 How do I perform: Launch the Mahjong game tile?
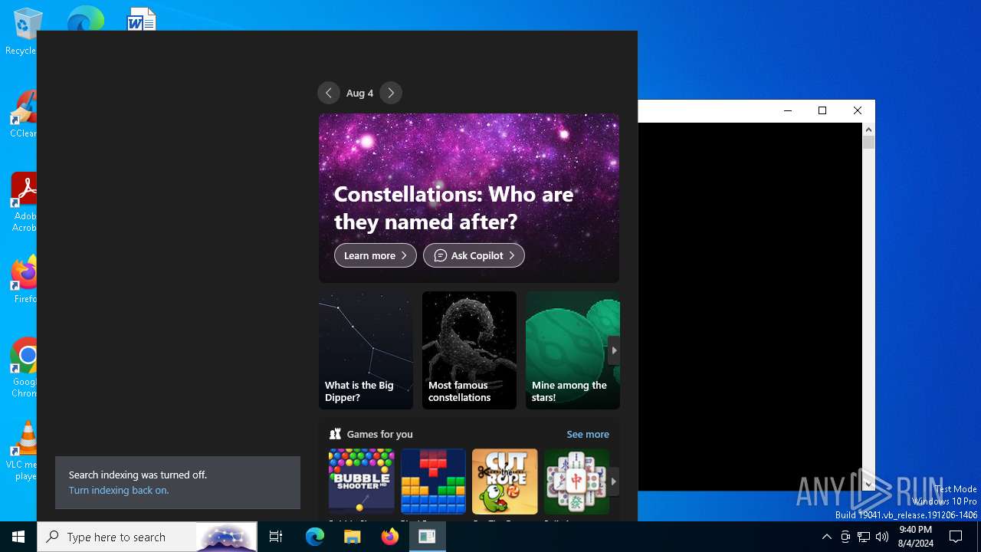pyautogui.click(x=576, y=481)
